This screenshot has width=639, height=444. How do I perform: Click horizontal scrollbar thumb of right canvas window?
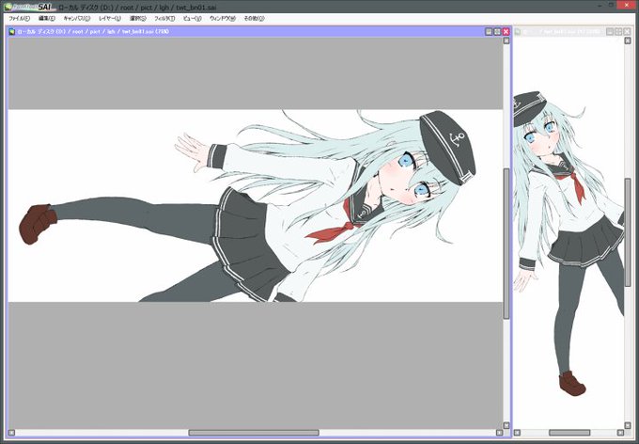click(x=569, y=433)
